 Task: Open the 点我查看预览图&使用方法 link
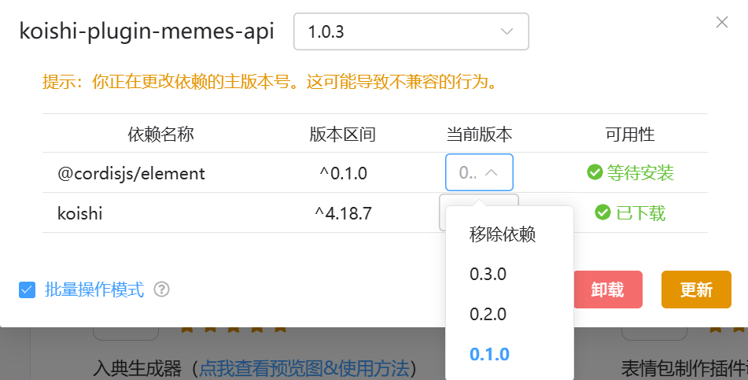304,367
